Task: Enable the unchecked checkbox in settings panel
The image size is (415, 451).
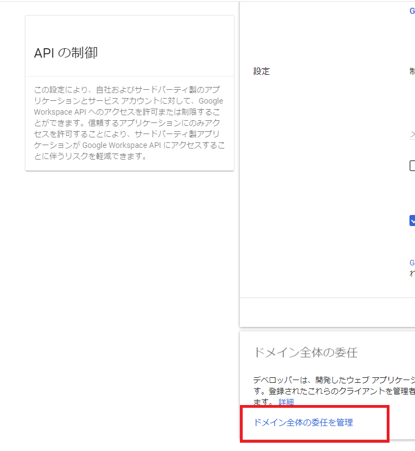Action: 412,165
